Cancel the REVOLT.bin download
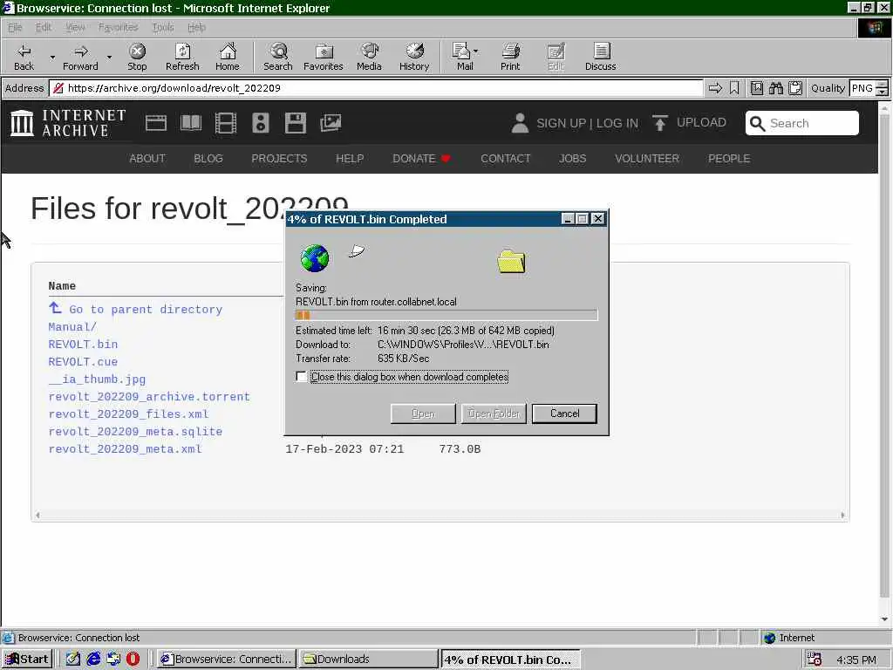The height and width of the screenshot is (670, 893). [564, 414]
